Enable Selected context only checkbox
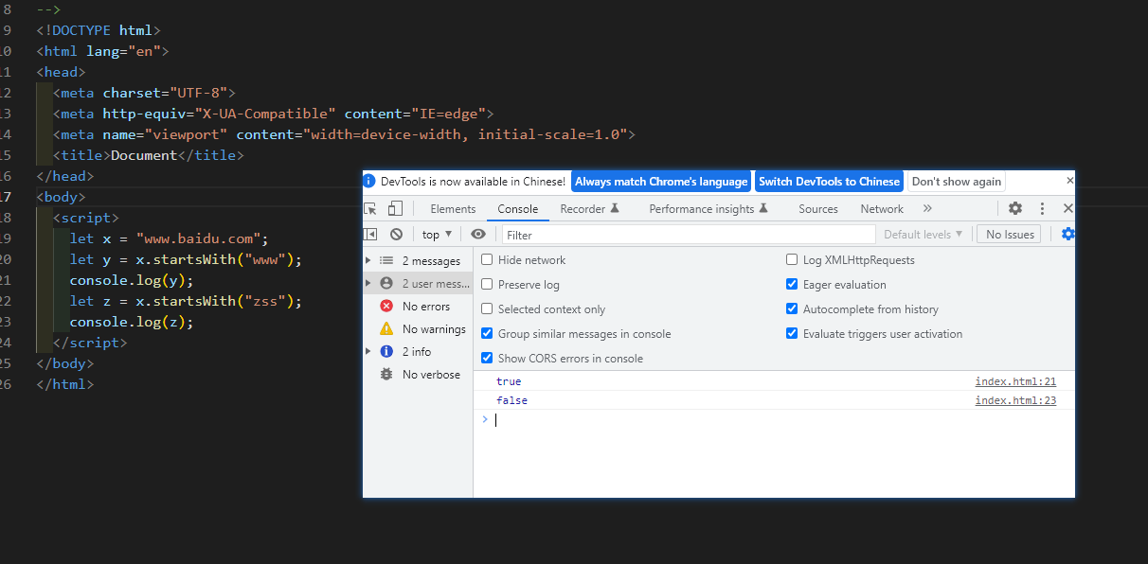 click(487, 308)
